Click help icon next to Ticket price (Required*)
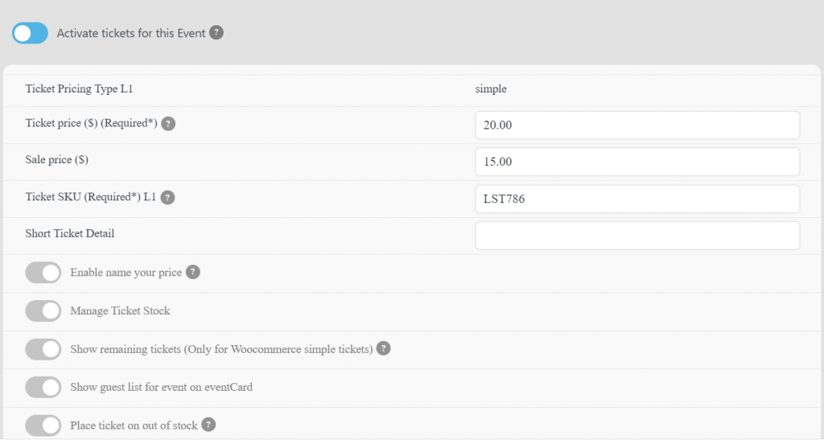The height and width of the screenshot is (440, 824). (168, 124)
